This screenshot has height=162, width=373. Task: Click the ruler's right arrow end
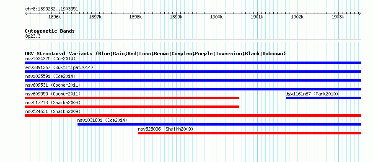tap(360, 13)
